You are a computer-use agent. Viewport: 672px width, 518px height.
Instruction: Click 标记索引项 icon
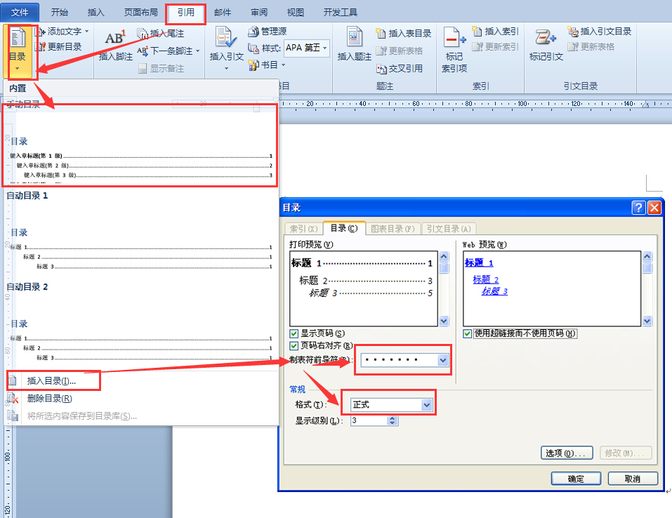(454, 38)
